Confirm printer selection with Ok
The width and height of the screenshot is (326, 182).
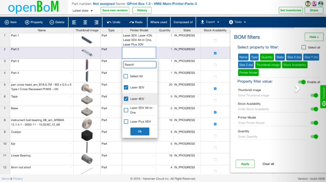click(140, 131)
